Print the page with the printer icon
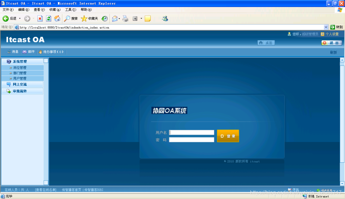This screenshot has width=345, height=199. coord(125,19)
